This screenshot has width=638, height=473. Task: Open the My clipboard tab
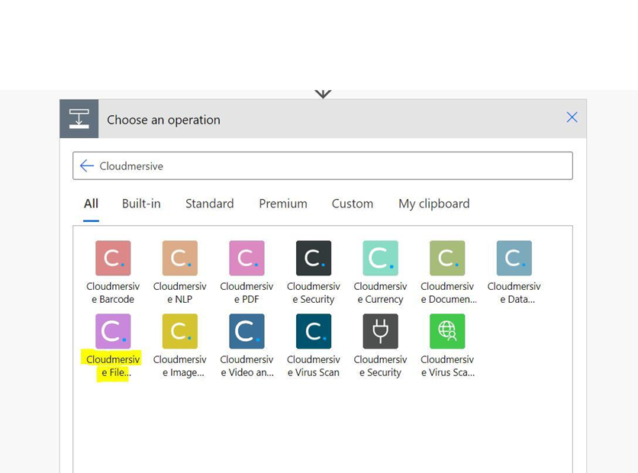click(x=433, y=204)
